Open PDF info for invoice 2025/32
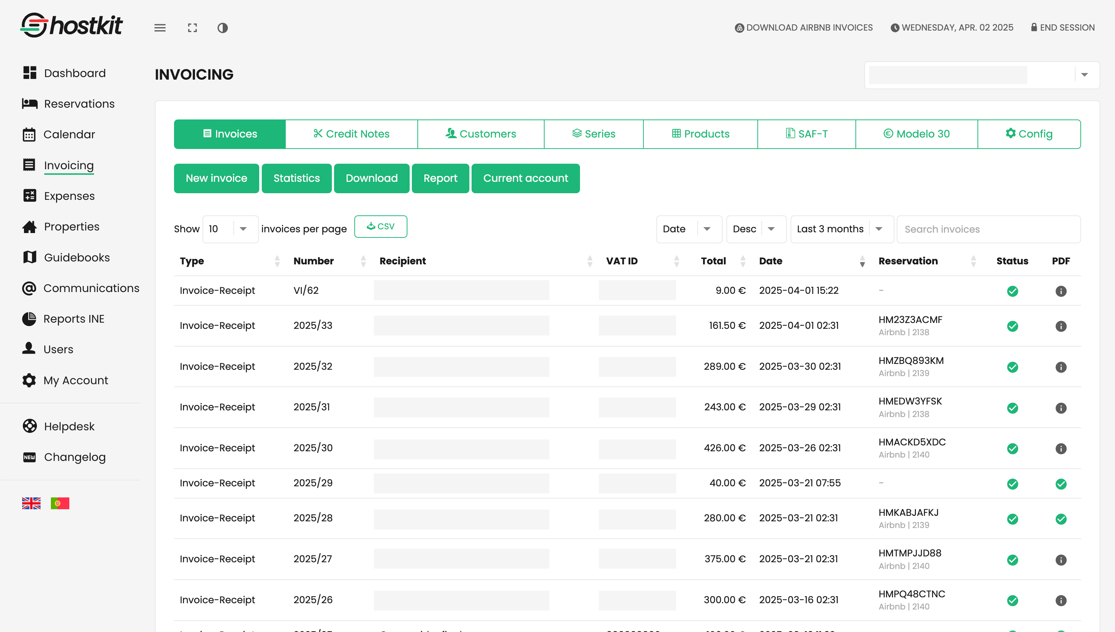The height and width of the screenshot is (632, 1115). [1061, 367]
